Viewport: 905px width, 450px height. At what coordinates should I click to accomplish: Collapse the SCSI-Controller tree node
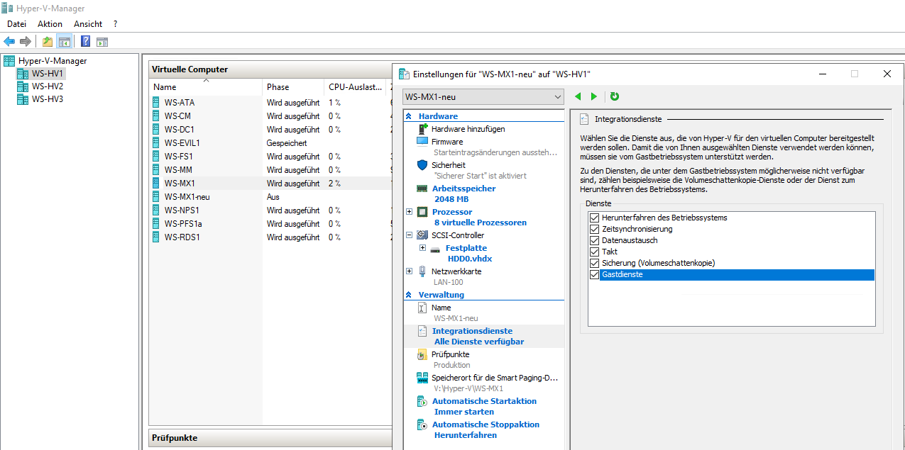pyautogui.click(x=409, y=235)
